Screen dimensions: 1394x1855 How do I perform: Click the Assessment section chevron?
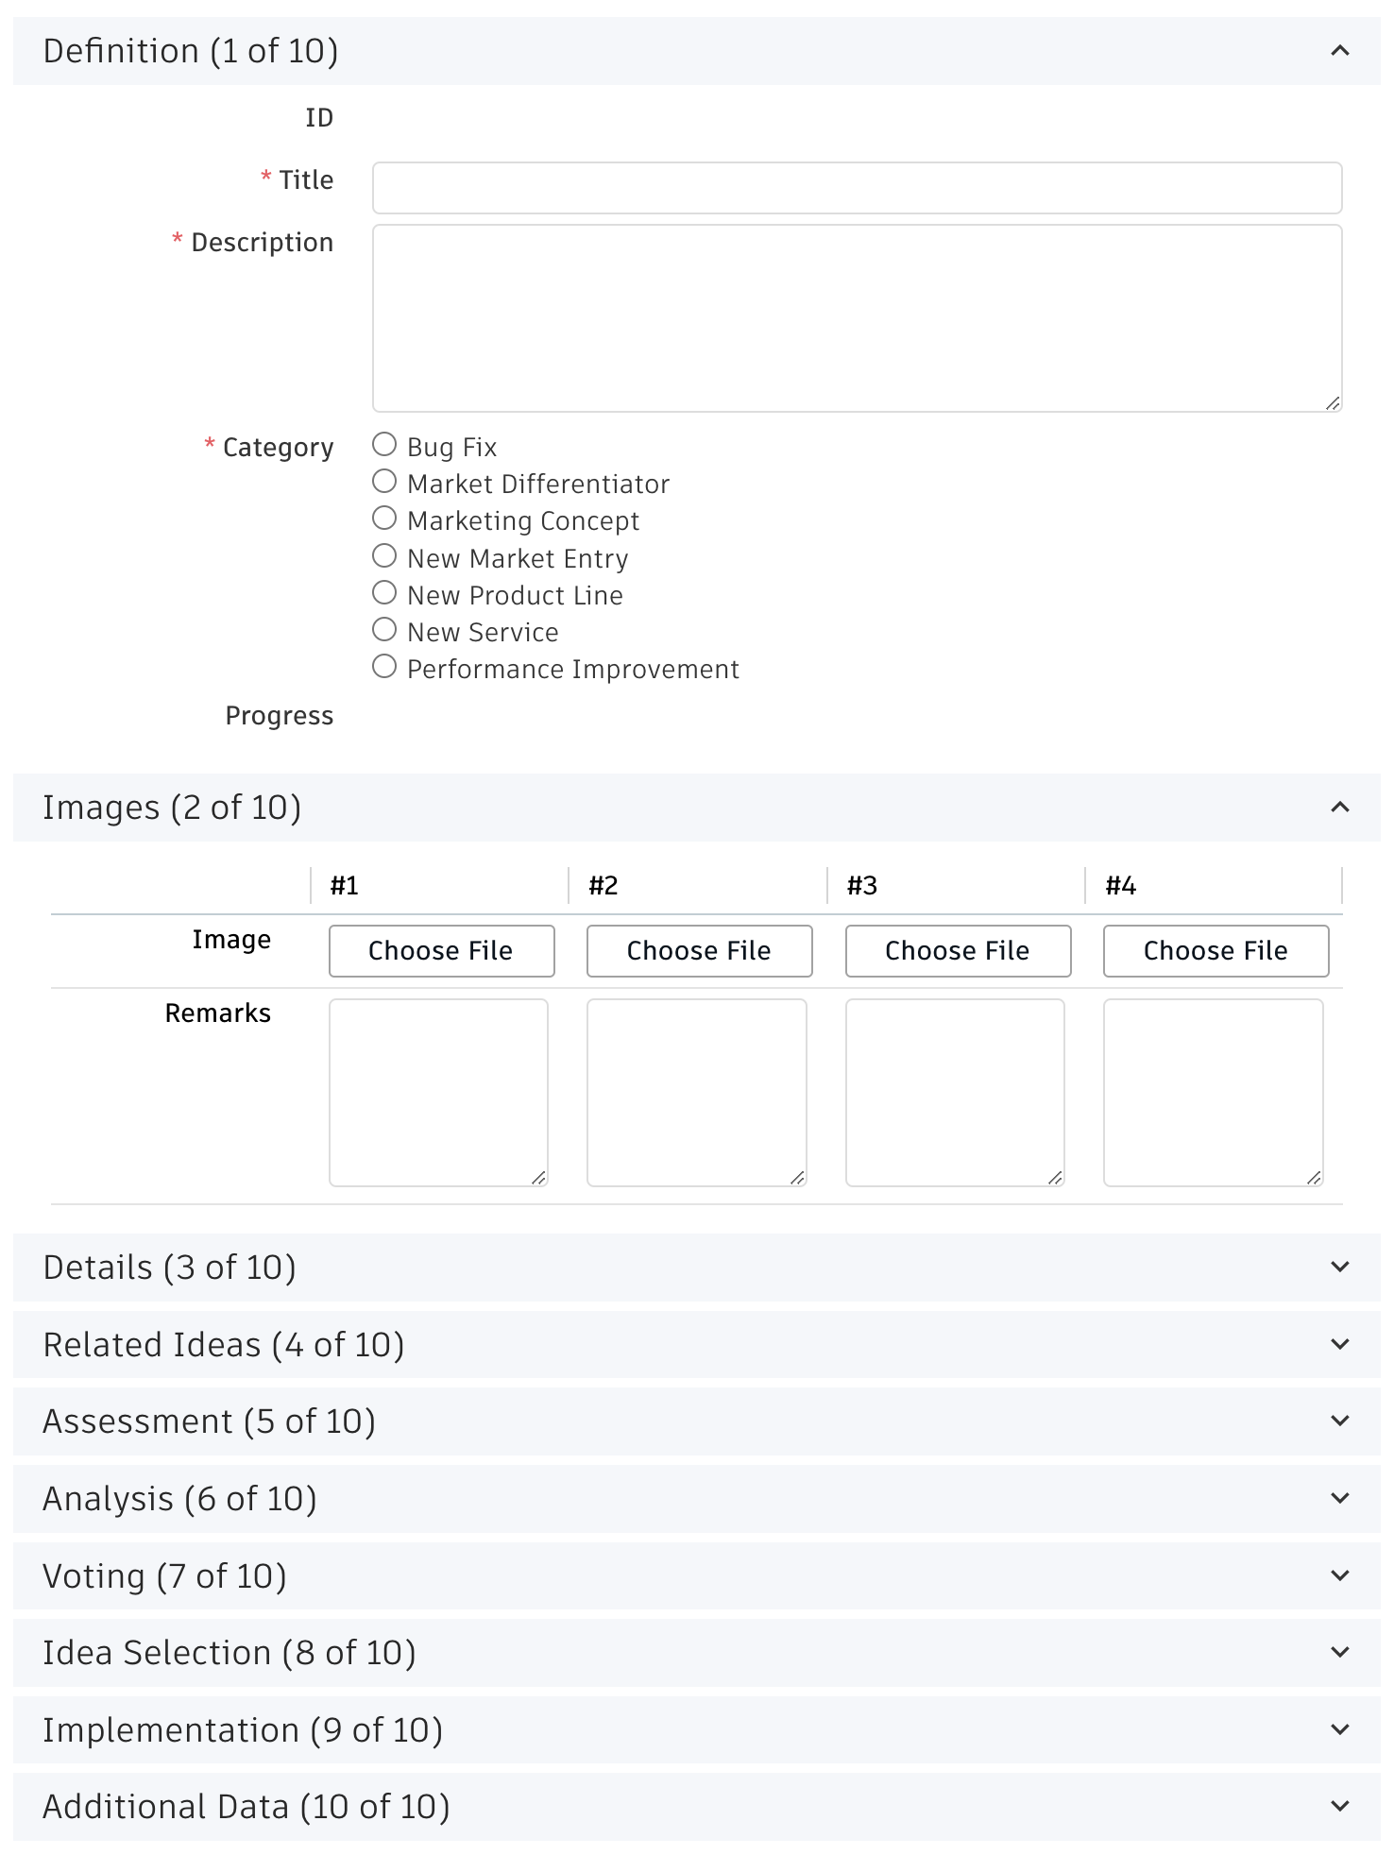pos(1339,1421)
